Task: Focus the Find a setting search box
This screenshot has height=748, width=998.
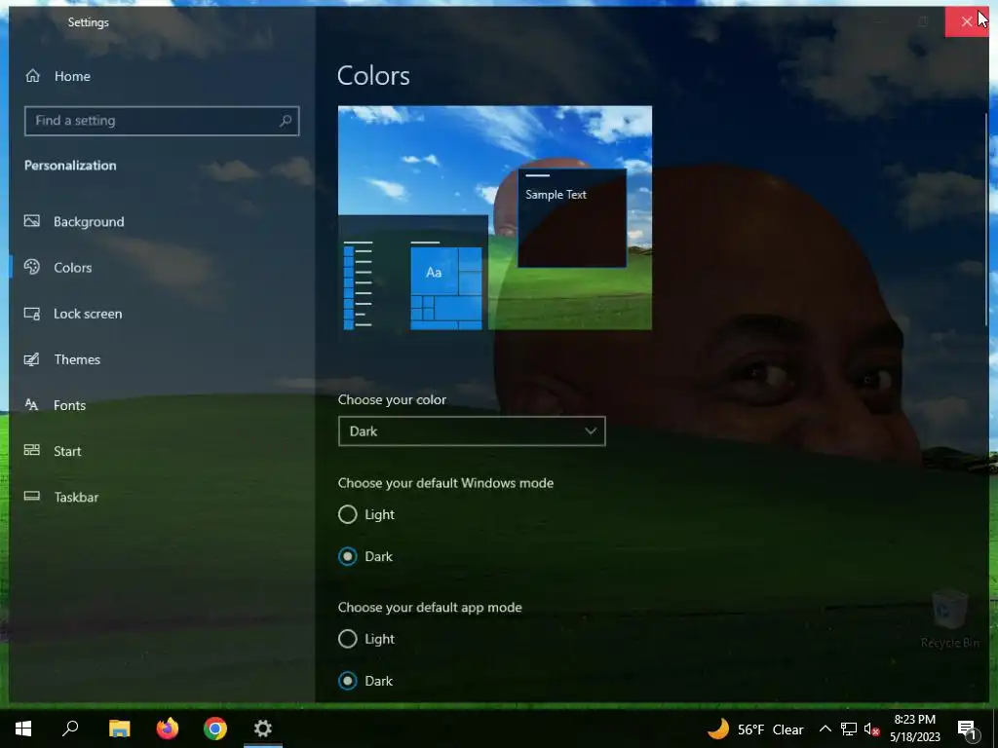Action: click(162, 121)
